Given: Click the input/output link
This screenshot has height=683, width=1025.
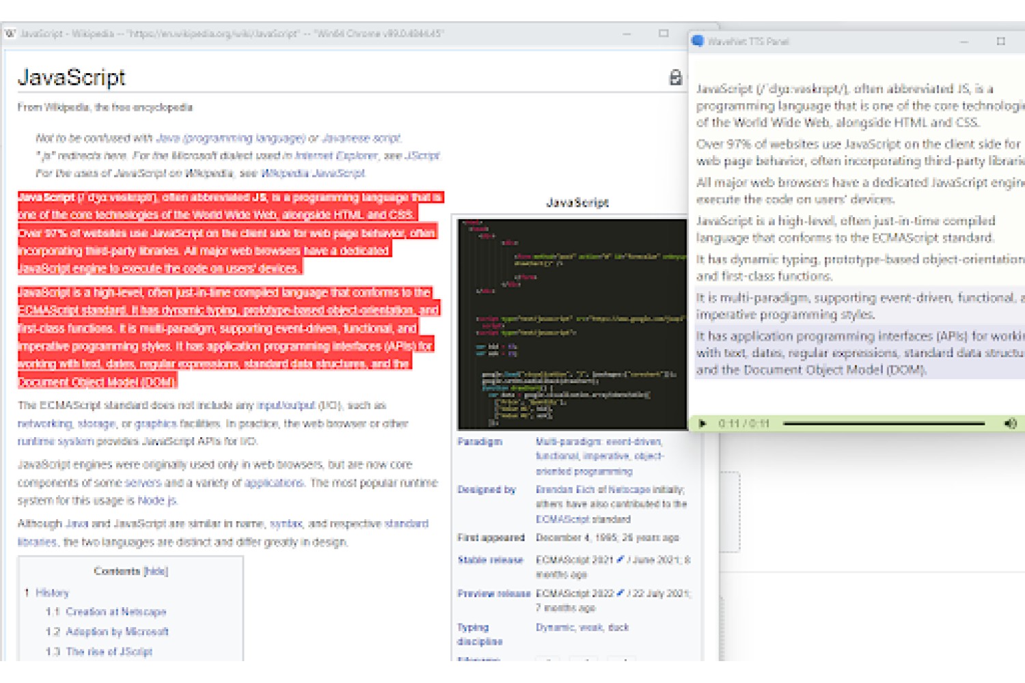Looking at the screenshot, I should (x=286, y=405).
